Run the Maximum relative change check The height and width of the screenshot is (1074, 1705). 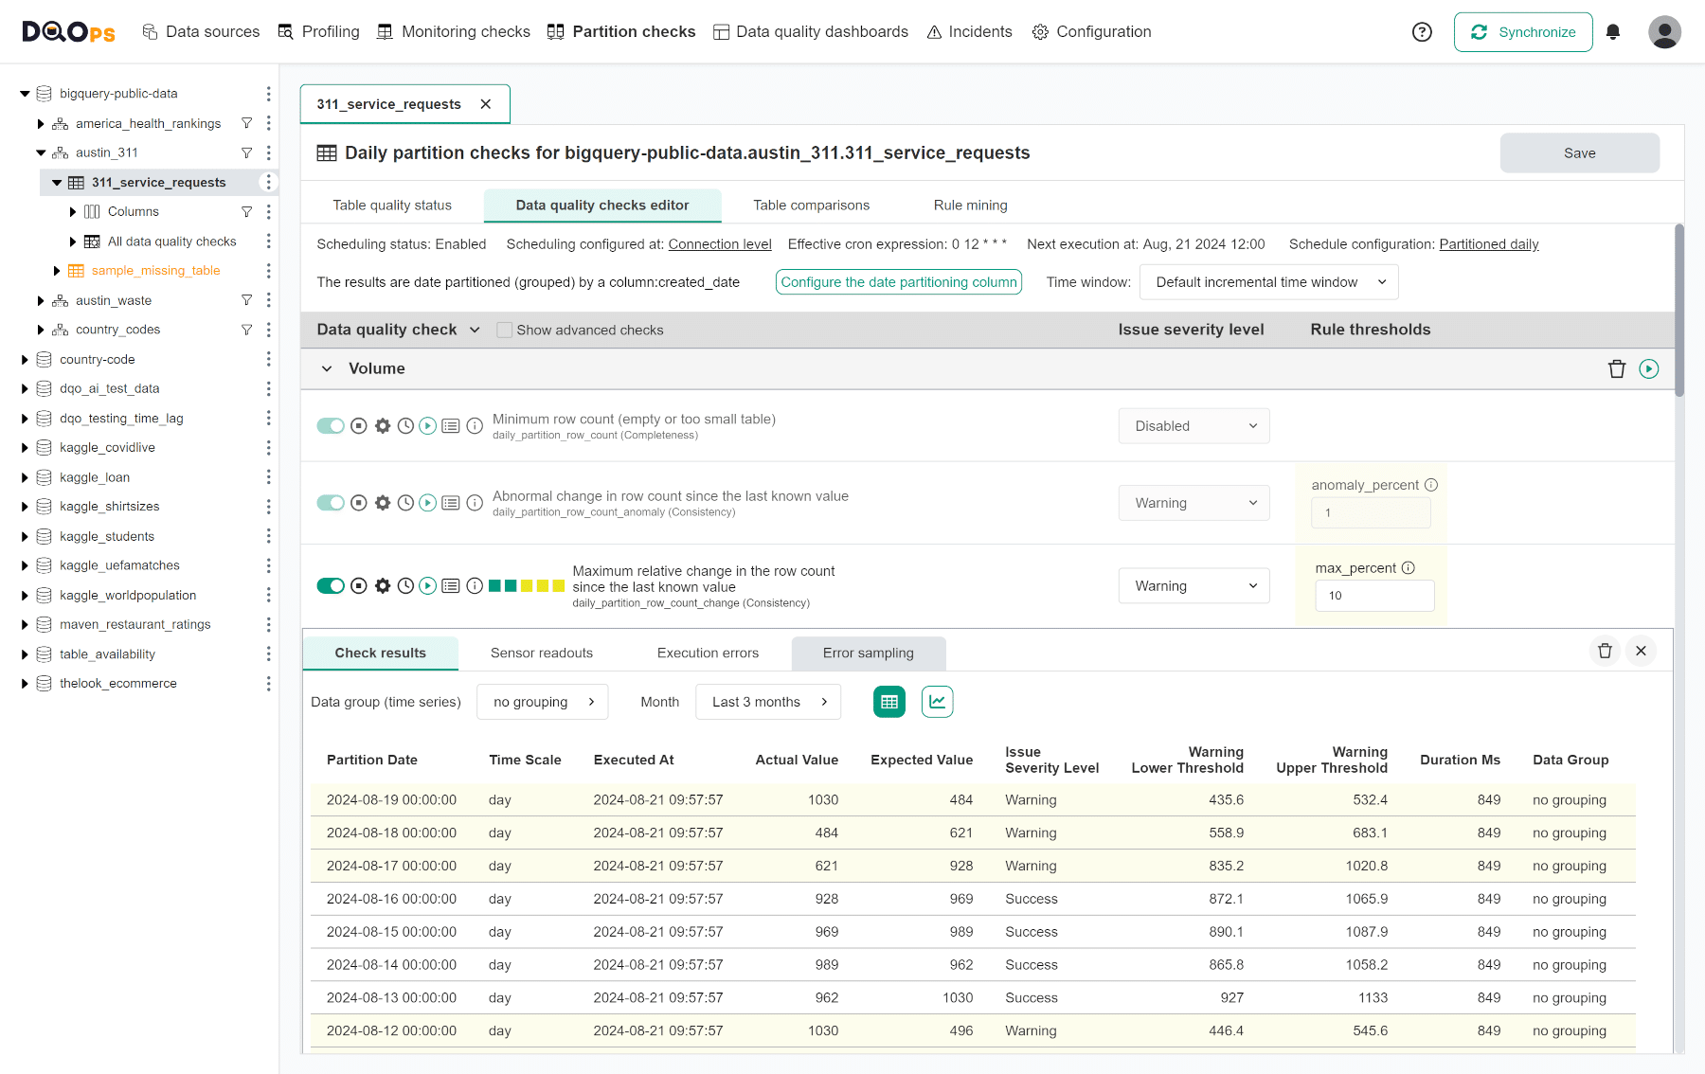coord(428,586)
